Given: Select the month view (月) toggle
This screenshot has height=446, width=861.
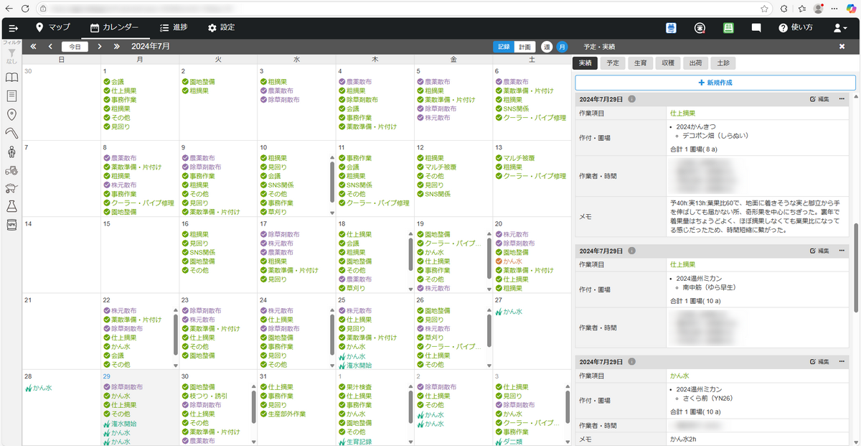Looking at the screenshot, I should 562,47.
